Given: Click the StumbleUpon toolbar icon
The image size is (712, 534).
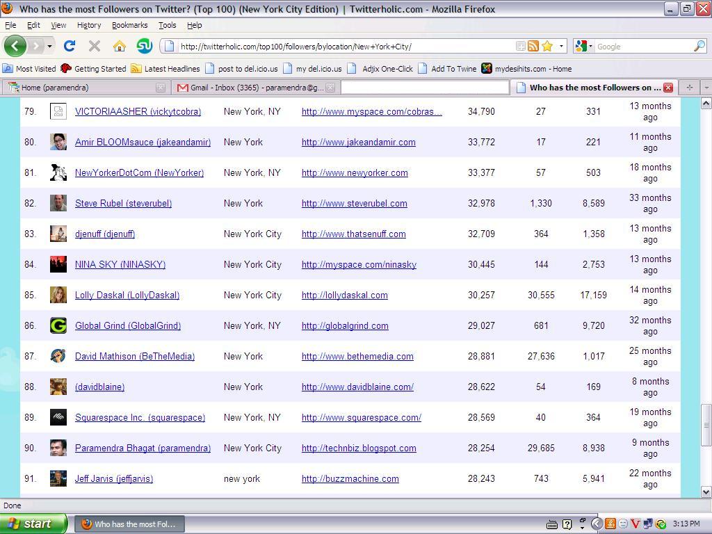Looking at the screenshot, I should (145, 46).
